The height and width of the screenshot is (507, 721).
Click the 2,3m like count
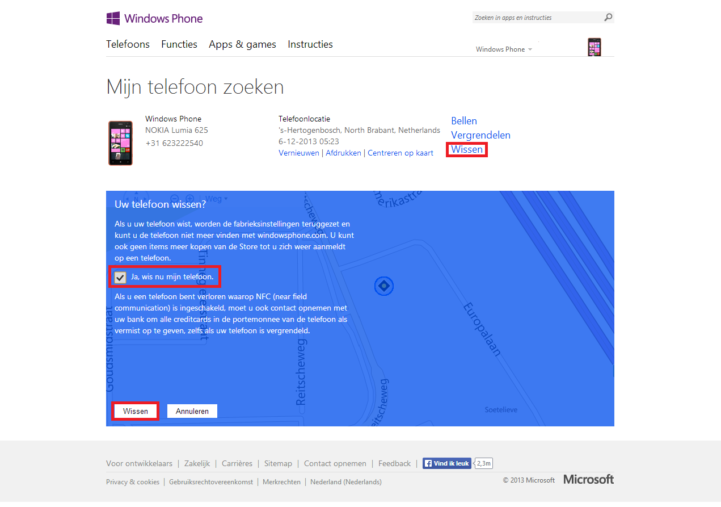coord(484,463)
